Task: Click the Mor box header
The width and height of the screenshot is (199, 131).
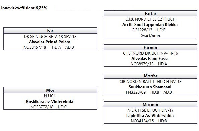Action: (50, 90)
